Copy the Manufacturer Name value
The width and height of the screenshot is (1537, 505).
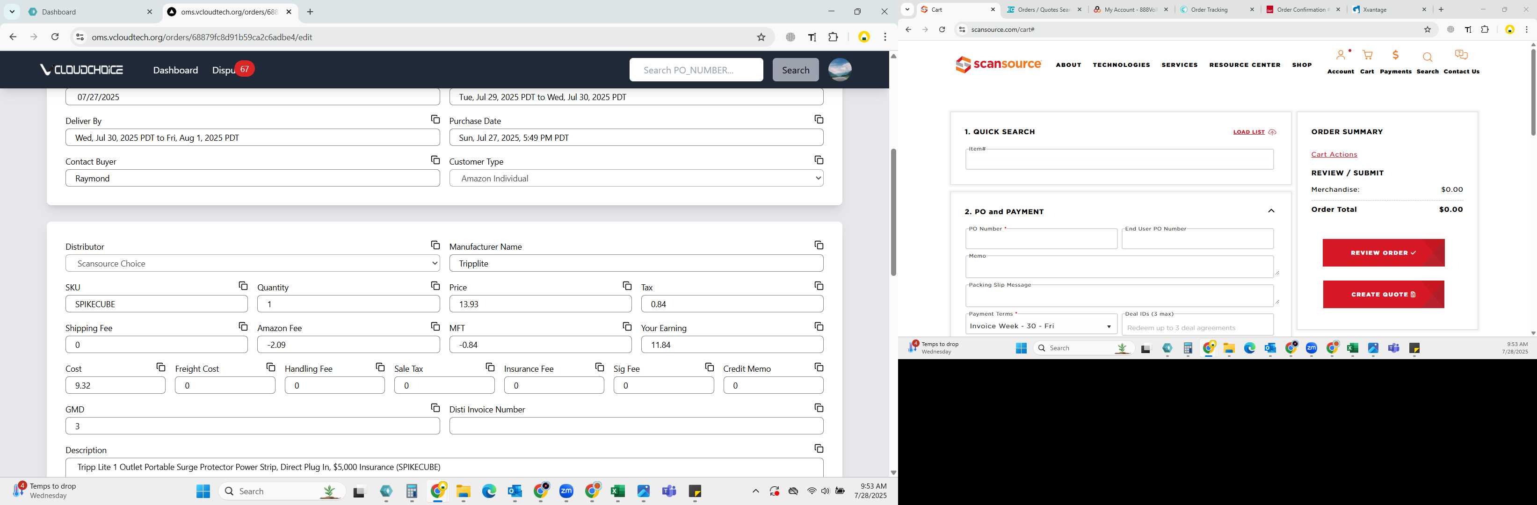(819, 245)
